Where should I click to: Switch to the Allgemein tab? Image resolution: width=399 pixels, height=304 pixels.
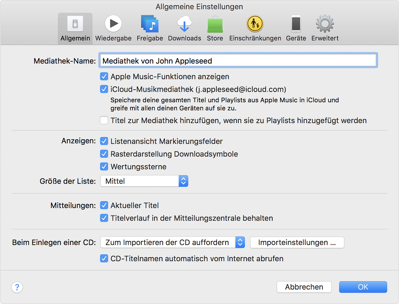(75, 28)
